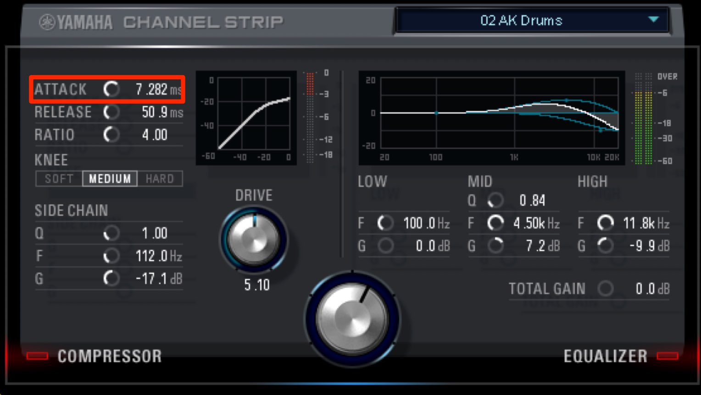Click the Yamaha logo
701x395 pixels.
click(x=76, y=22)
